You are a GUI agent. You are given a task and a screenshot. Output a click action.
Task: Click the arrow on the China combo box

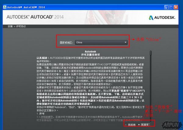126,42
